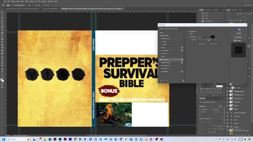Click Cancel in Layer Style dialog
This screenshot has height=142, width=253.
tap(239, 33)
